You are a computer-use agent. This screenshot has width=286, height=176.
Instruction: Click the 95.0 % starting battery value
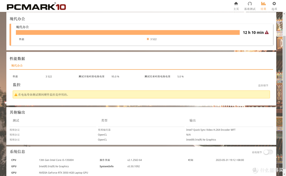[x=115, y=77]
